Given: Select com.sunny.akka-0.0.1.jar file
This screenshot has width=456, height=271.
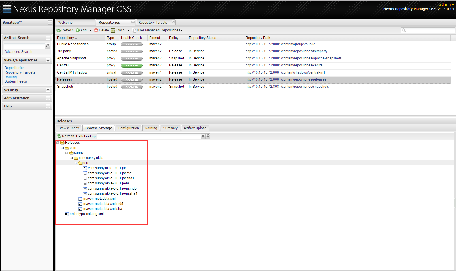Looking at the screenshot, I should point(107,168).
